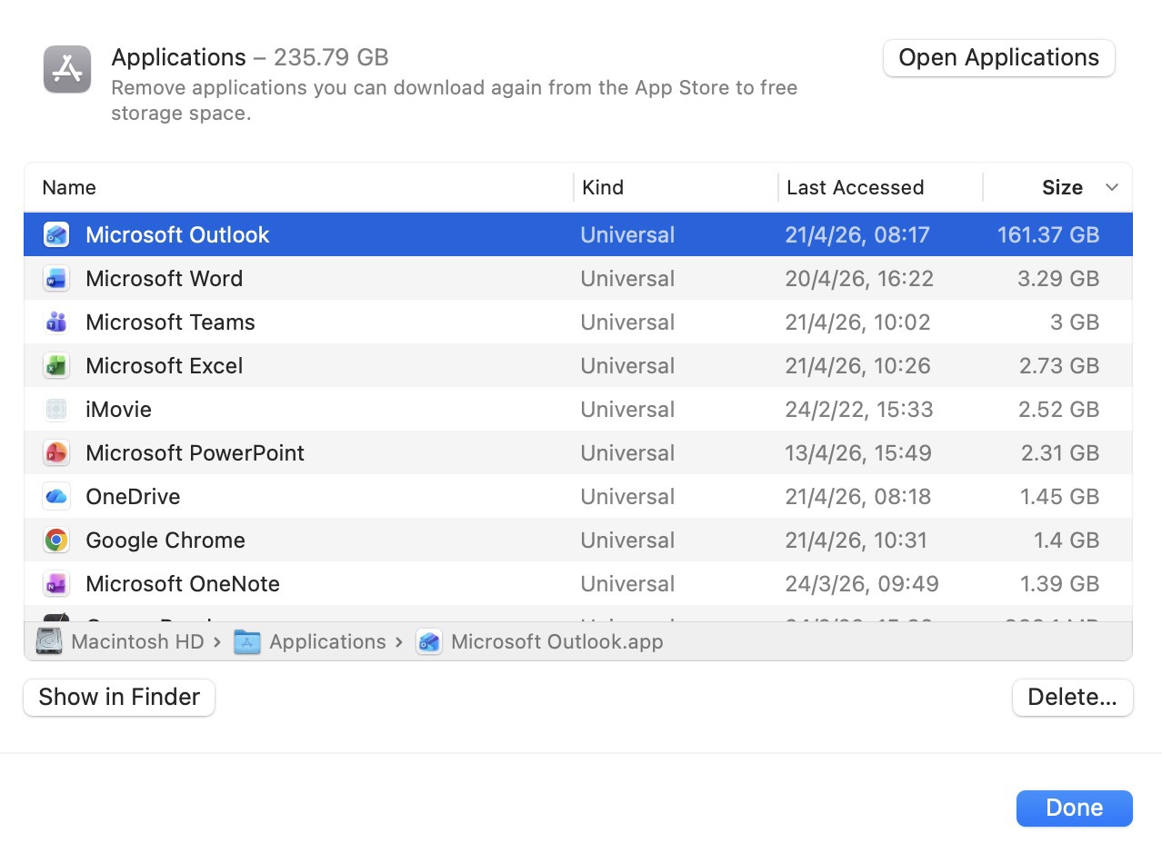This screenshot has width=1162, height=843.
Task: Click the Microsoft Teams app icon
Action: coord(56,322)
